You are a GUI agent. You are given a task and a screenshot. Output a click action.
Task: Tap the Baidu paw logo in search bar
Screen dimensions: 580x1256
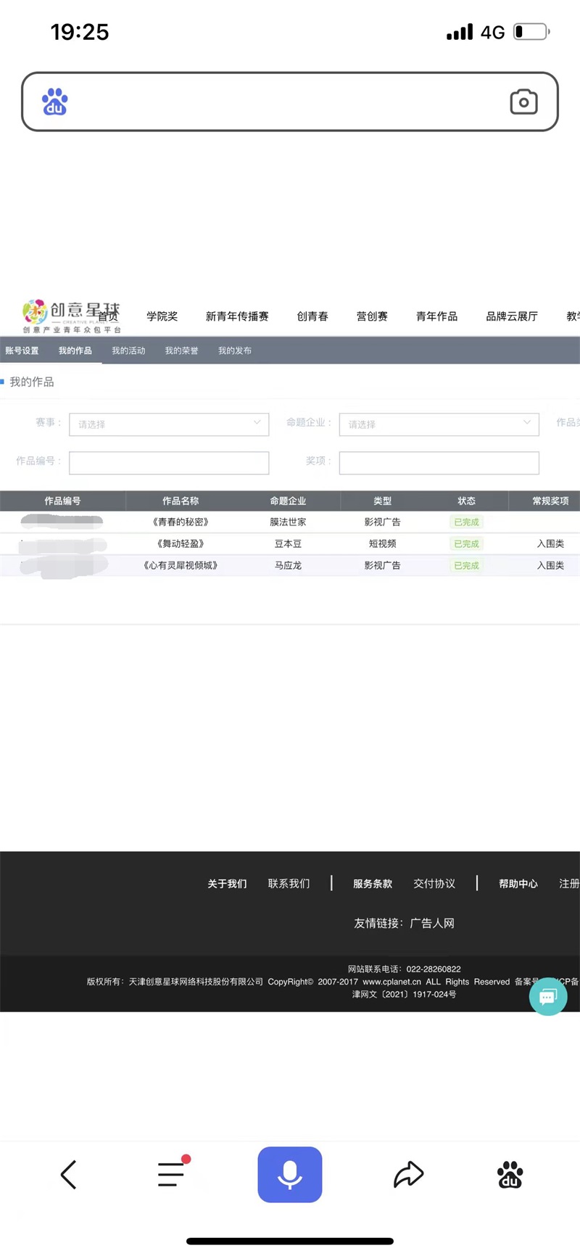tap(55, 102)
